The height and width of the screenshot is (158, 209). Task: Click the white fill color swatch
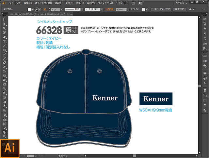(x=29, y=9)
